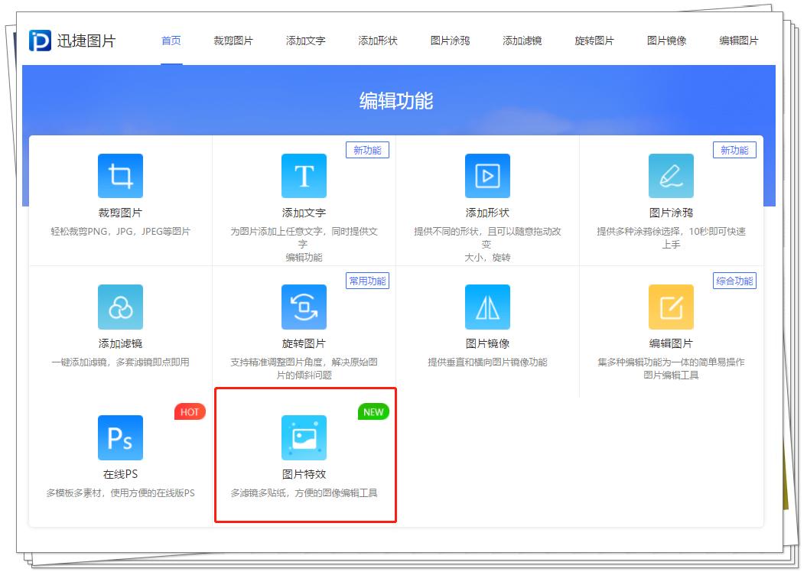Click the 图片特效 picture effects icon
The width and height of the screenshot is (807, 572).
(304, 437)
